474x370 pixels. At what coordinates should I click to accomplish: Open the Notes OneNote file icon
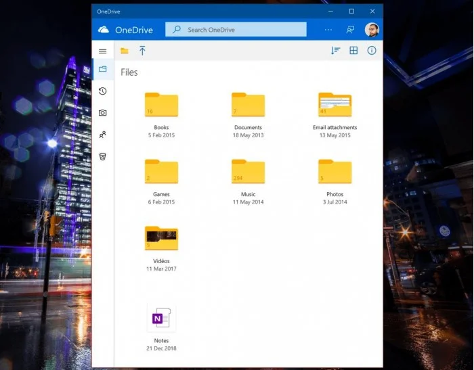click(161, 318)
